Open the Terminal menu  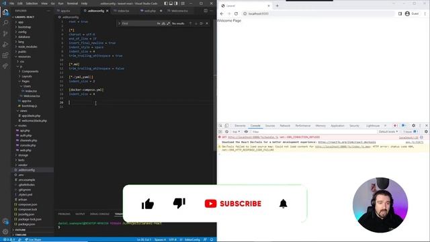(x=73, y=3)
